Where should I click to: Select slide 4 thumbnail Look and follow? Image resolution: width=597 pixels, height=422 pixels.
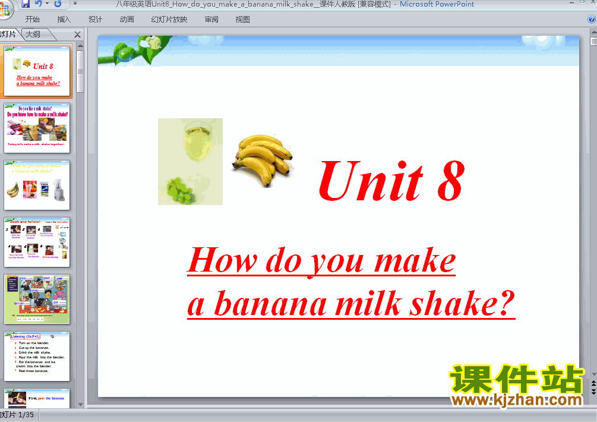tap(37, 243)
